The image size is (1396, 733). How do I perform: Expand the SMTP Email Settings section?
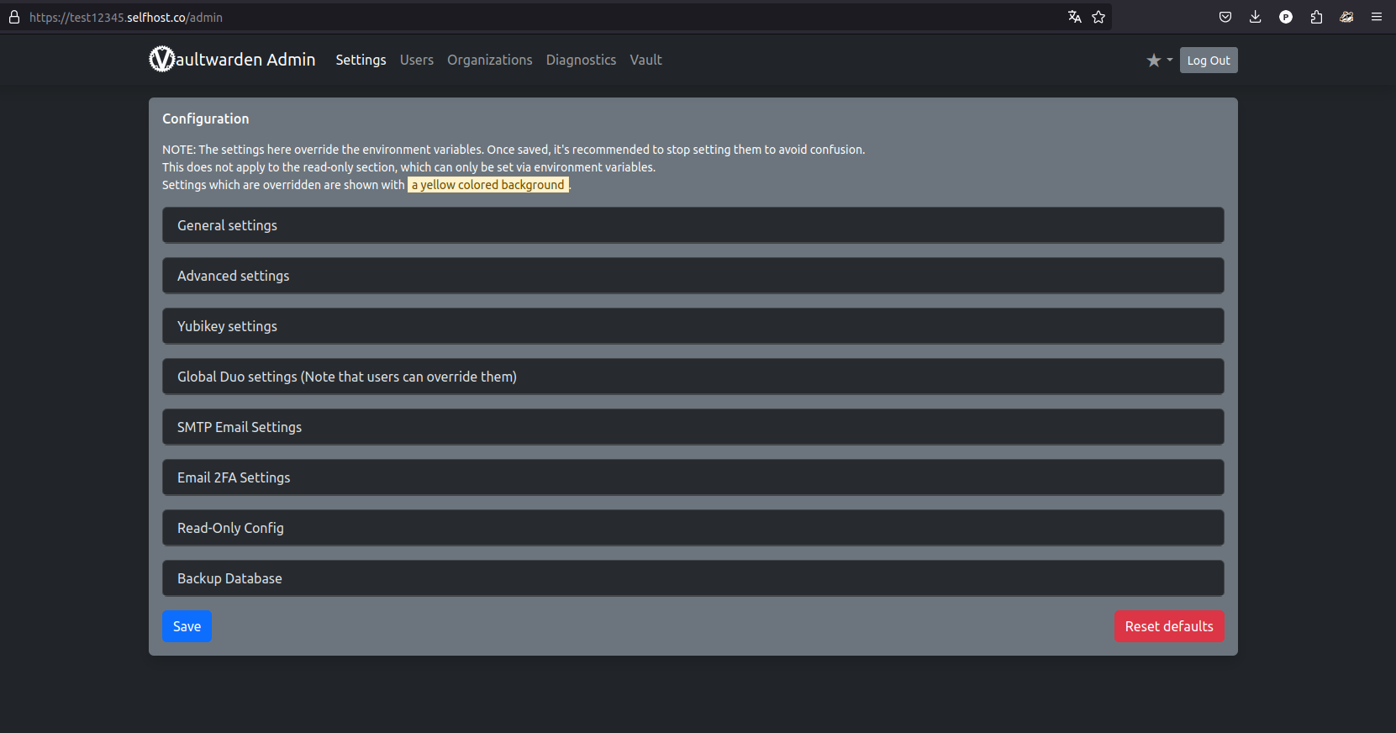click(x=693, y=427)
